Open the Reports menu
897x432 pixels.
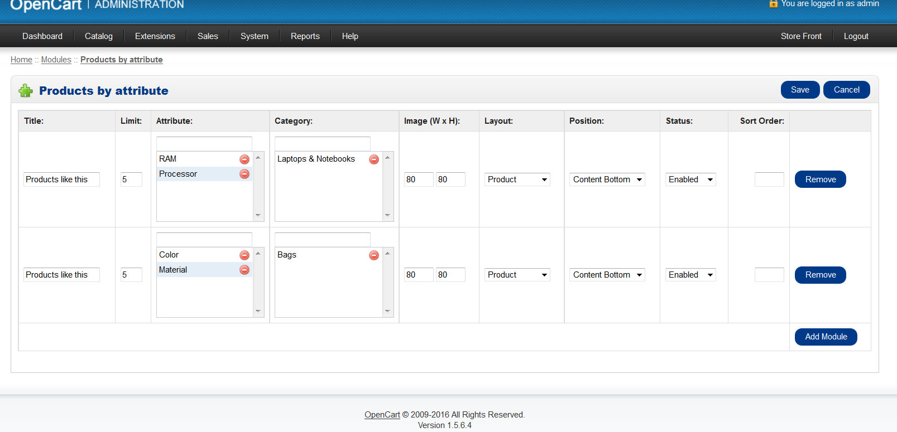305,36
